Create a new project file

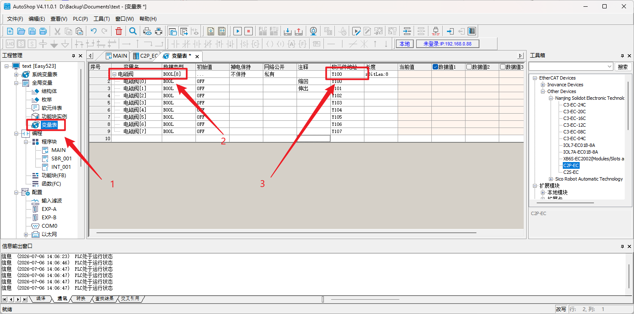coord(10,31)
